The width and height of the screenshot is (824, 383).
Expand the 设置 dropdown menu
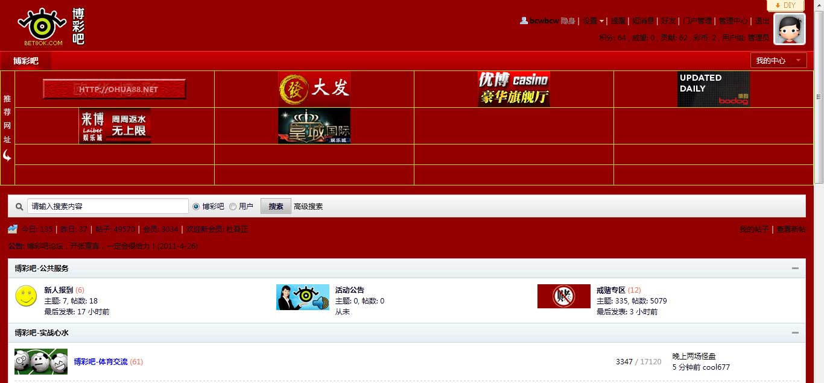click(594, 20)
